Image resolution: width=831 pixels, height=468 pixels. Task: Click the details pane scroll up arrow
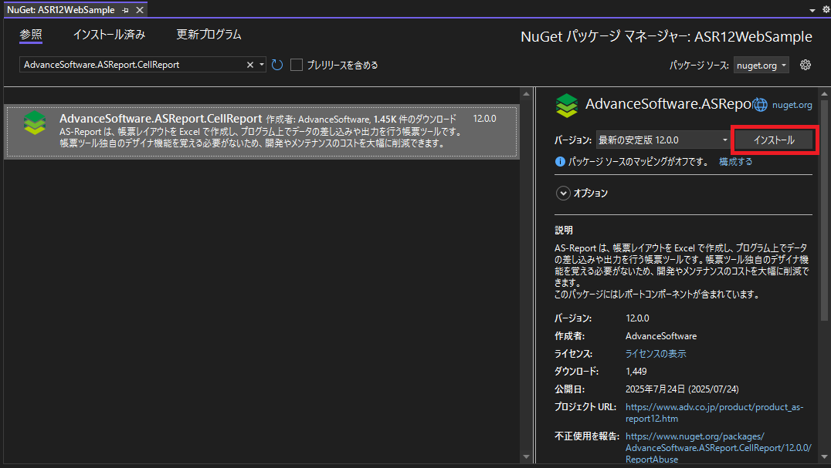824,94
